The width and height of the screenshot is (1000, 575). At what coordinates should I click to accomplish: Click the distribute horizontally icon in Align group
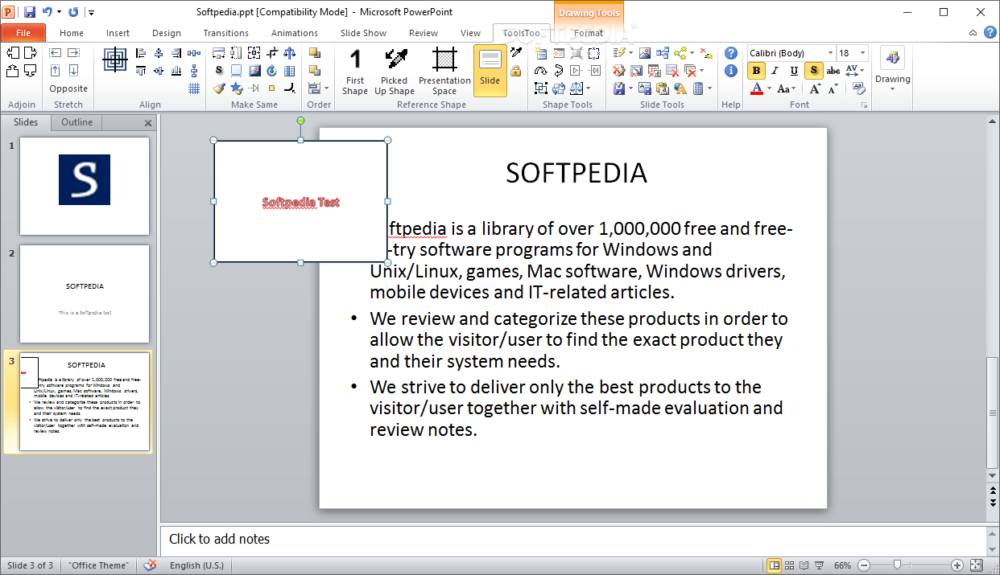click(x=193, y=53)
